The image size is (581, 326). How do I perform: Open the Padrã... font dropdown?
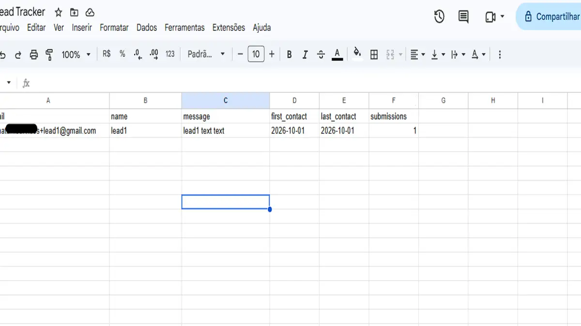click(x=206, y=54)
